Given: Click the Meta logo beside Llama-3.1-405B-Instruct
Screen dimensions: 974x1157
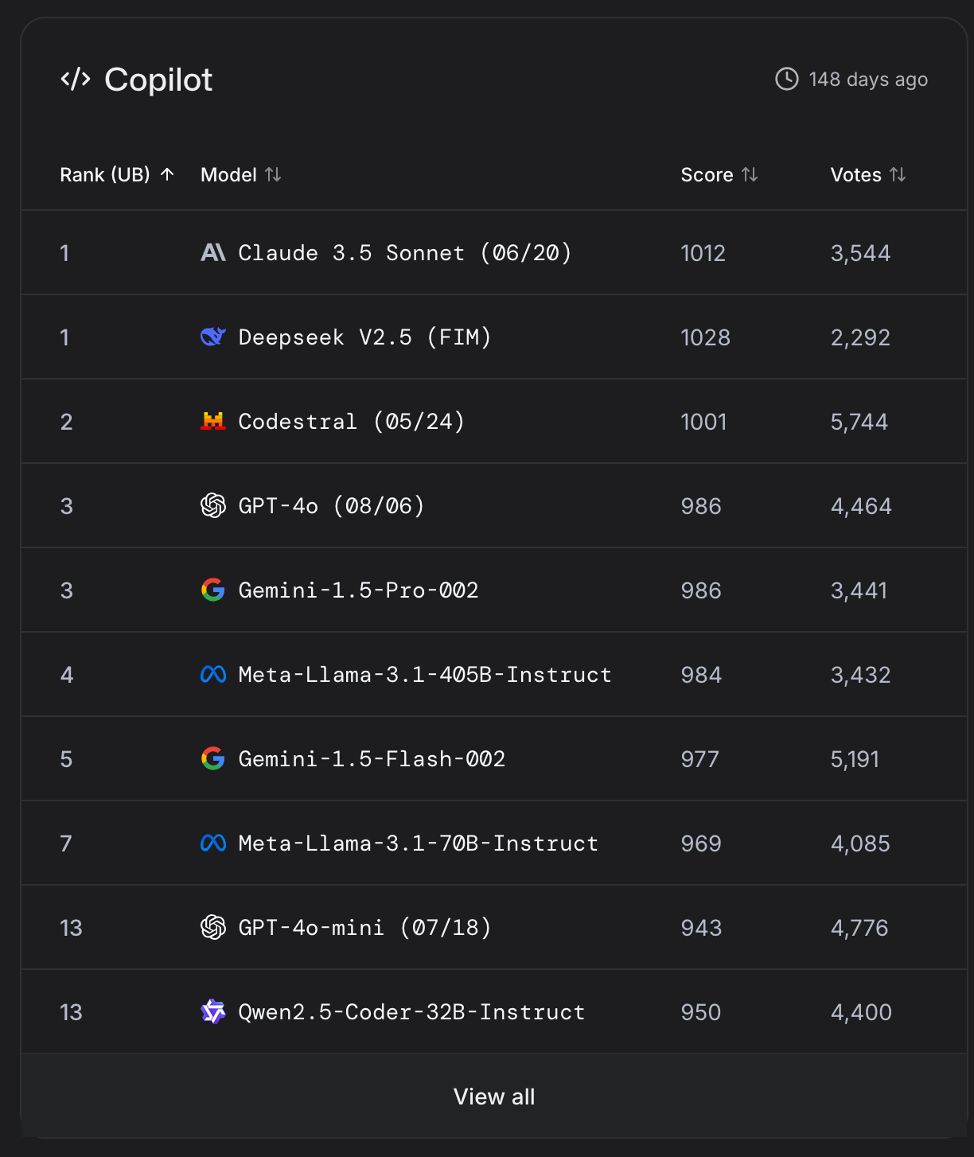Looking at the screenshot, I should 212,675.
